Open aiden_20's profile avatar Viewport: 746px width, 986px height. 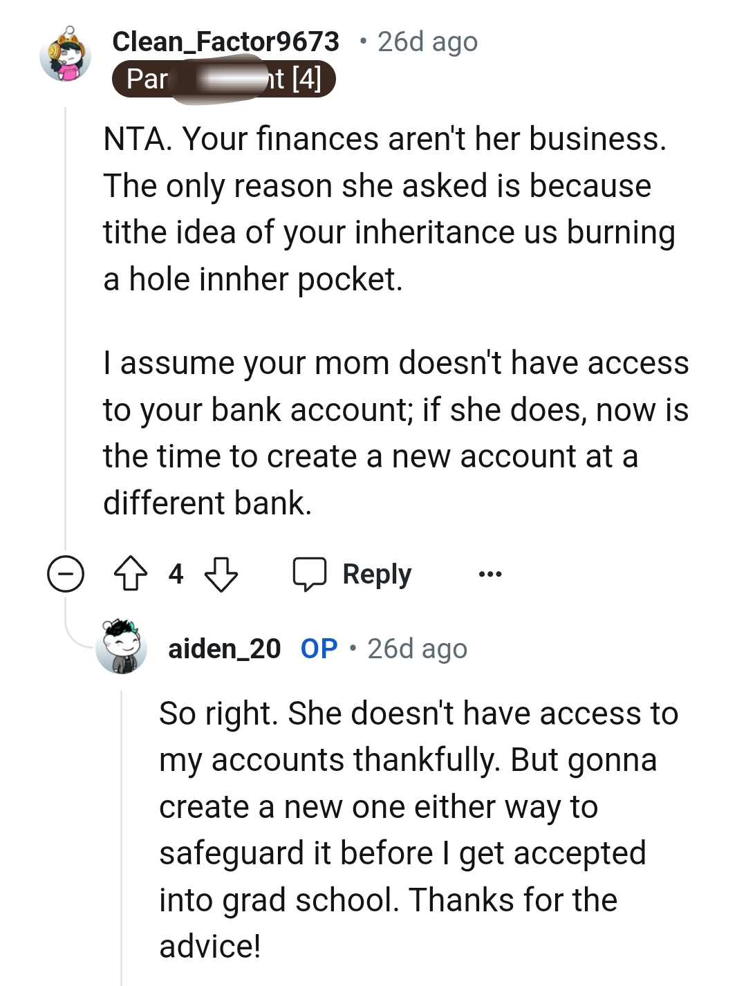tap(121, 649)
